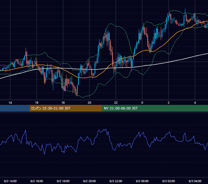
Task: Click the 2 hour label on chart axis
Action: 169,103
